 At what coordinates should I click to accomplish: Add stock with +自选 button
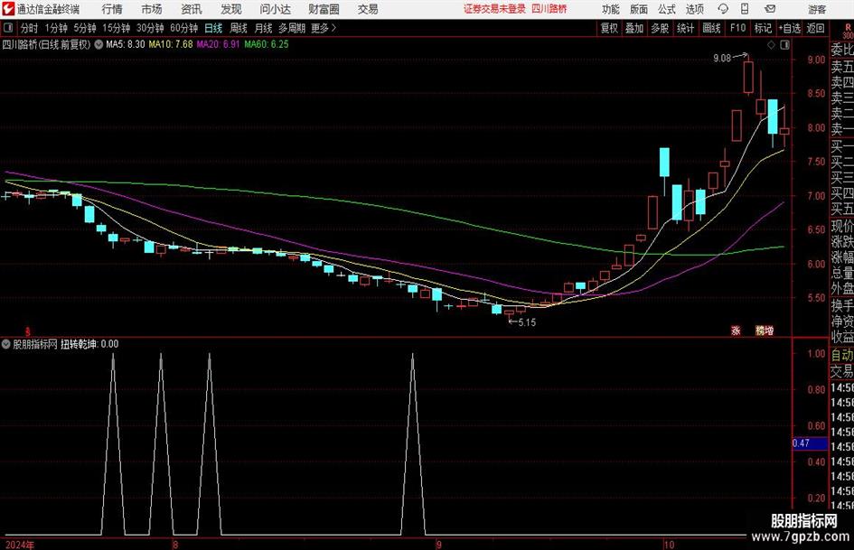pos(790,28)
